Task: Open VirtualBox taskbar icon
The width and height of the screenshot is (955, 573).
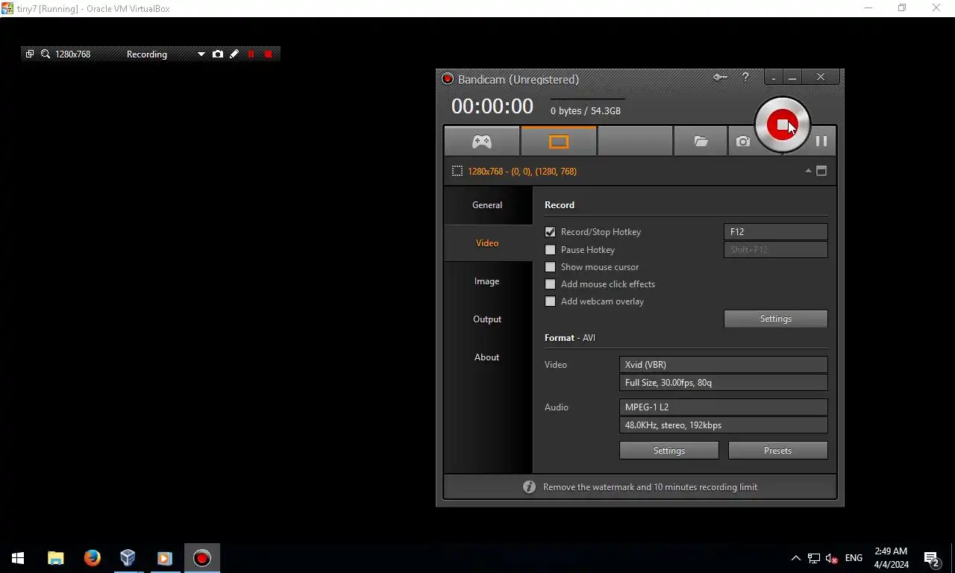Action: click(x=128, y=558)
